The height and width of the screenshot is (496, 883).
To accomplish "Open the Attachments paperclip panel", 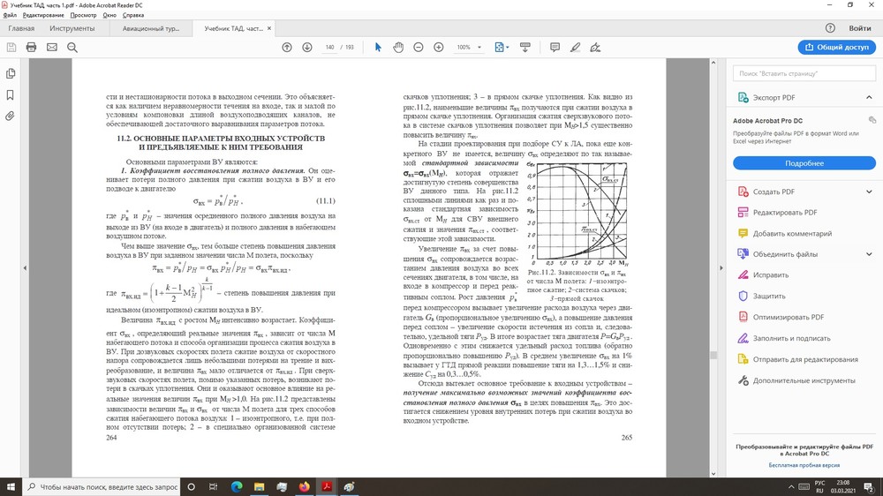I will 10,116.
